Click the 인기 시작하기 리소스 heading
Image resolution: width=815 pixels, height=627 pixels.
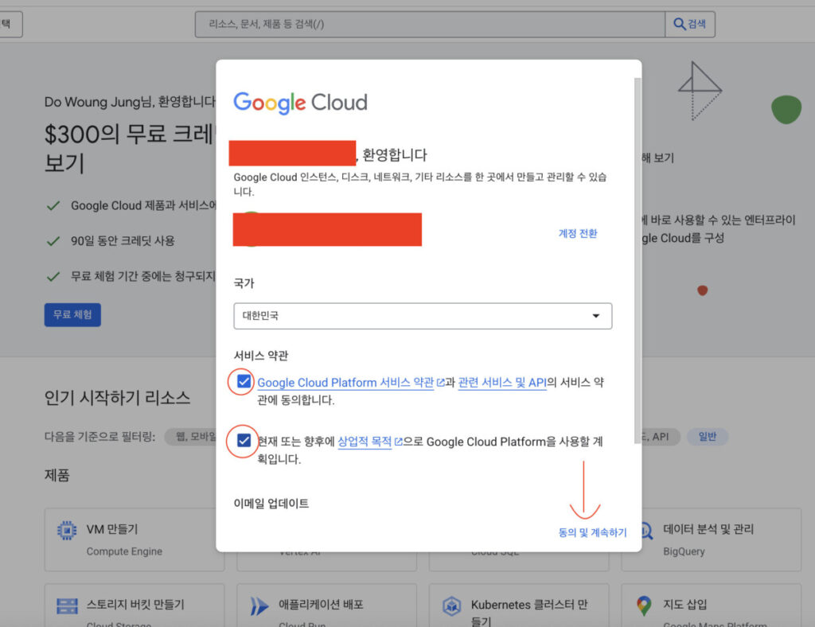pyautogui.click(x=118, y=398)
